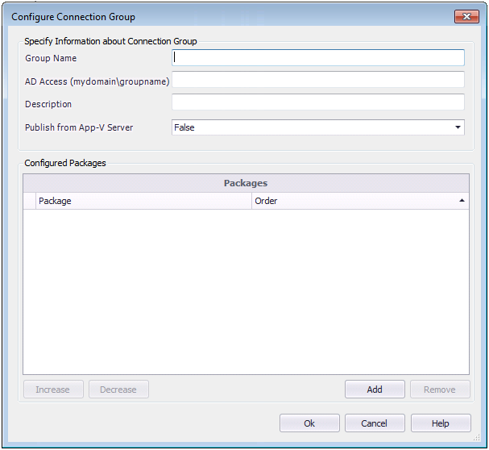Add a package with the Add button

(x=375, y=390)
